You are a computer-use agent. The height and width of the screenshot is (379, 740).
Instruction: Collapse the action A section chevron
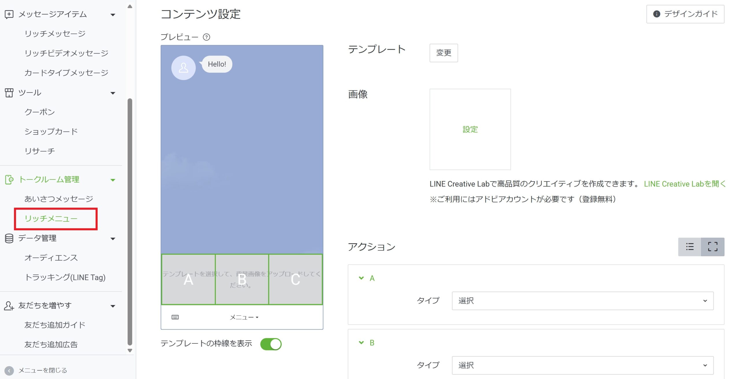click(361, 278)
